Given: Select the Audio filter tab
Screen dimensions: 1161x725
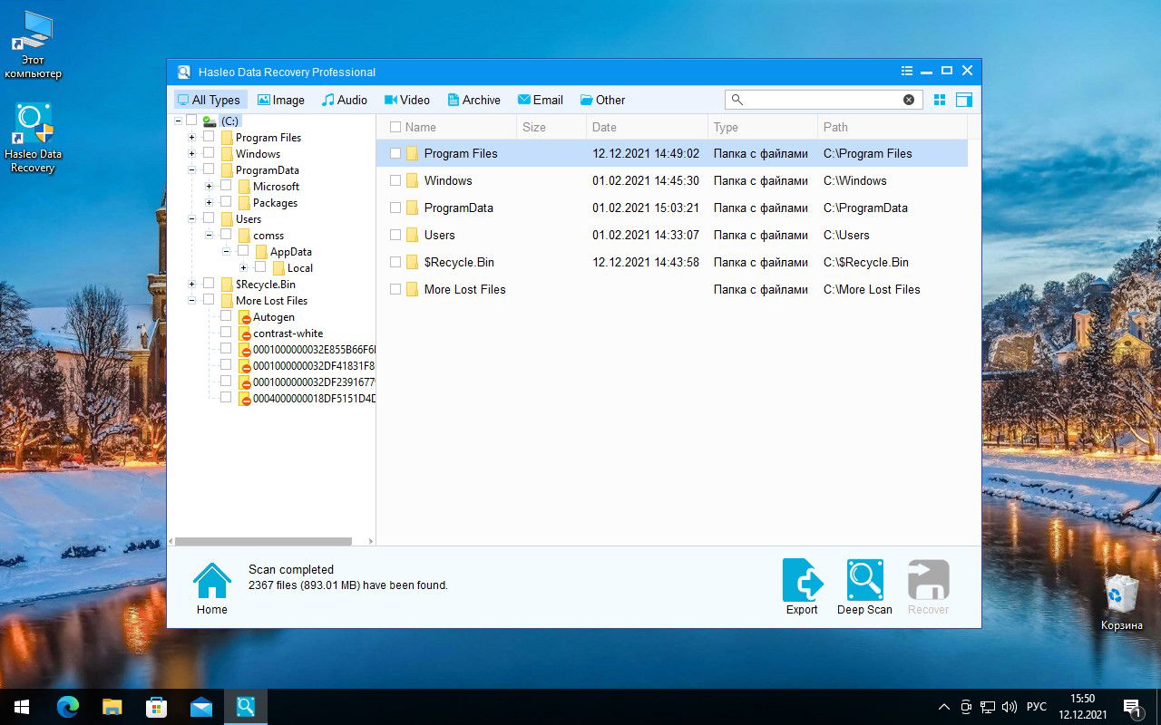Looking at the screenshot, I should pyautogui.click(x=345, y=100).
